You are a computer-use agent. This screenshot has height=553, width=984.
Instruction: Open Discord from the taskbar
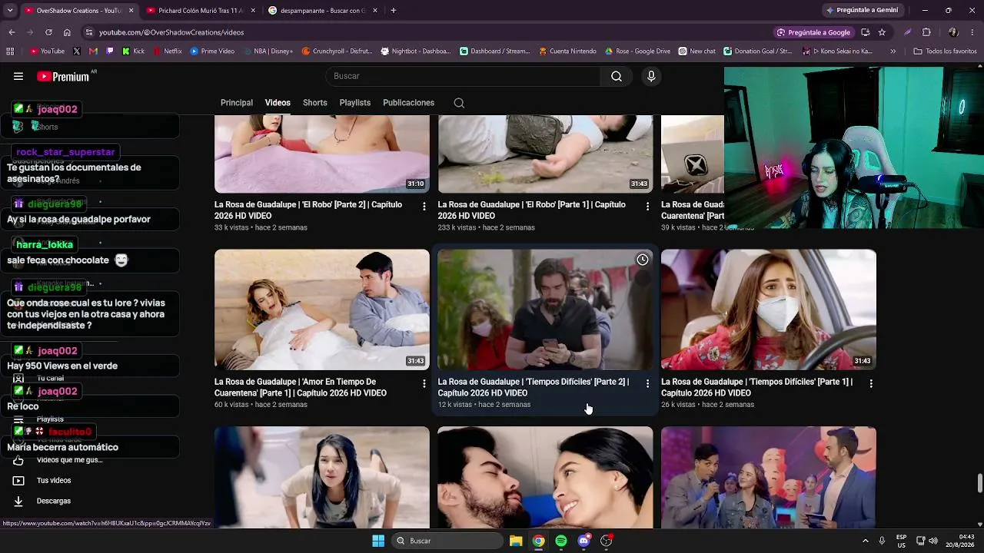(x=583, y=541)
